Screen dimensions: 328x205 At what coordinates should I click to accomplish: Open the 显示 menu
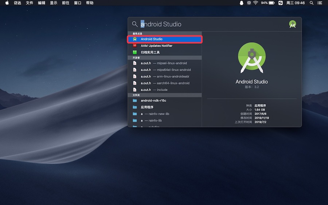(54, 3)
